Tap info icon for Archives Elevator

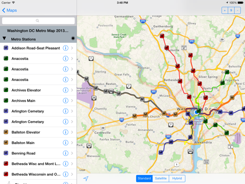[65, 90]
